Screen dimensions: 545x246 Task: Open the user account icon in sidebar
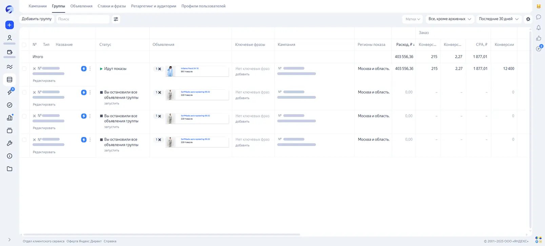9,38
